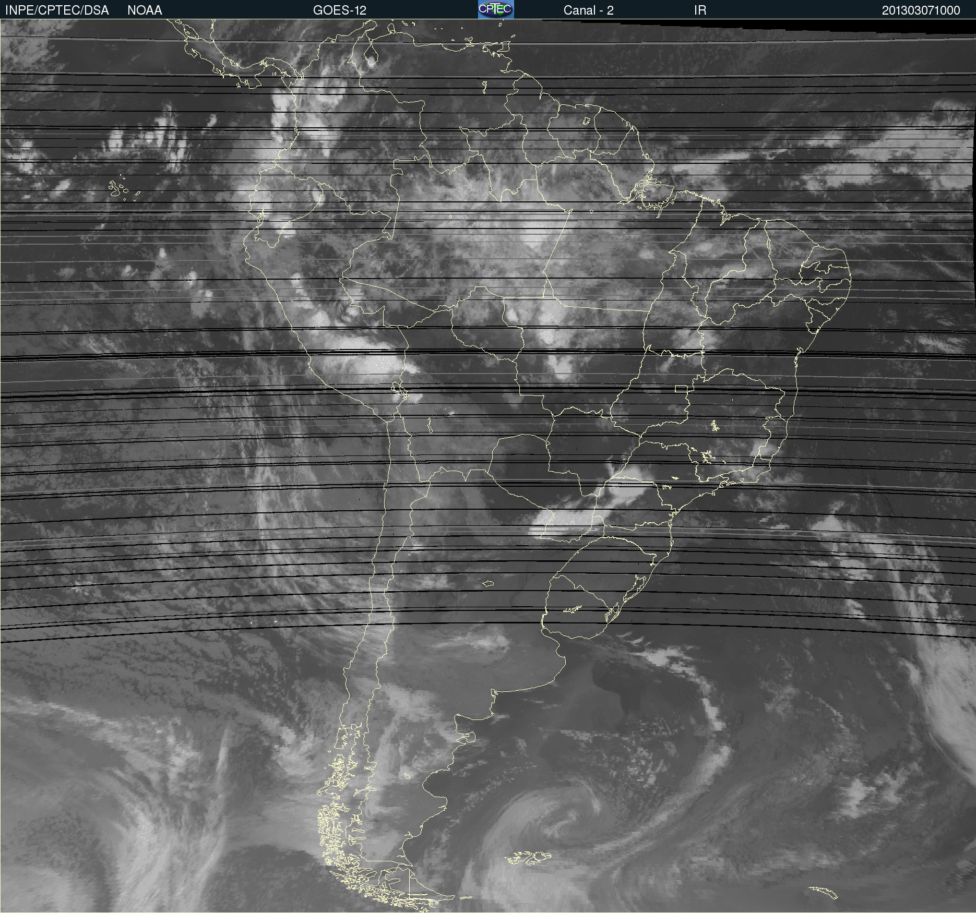Screen dimensions: 976x913
Task: Click the CPTEC logo in header
Action: point(496,9)
